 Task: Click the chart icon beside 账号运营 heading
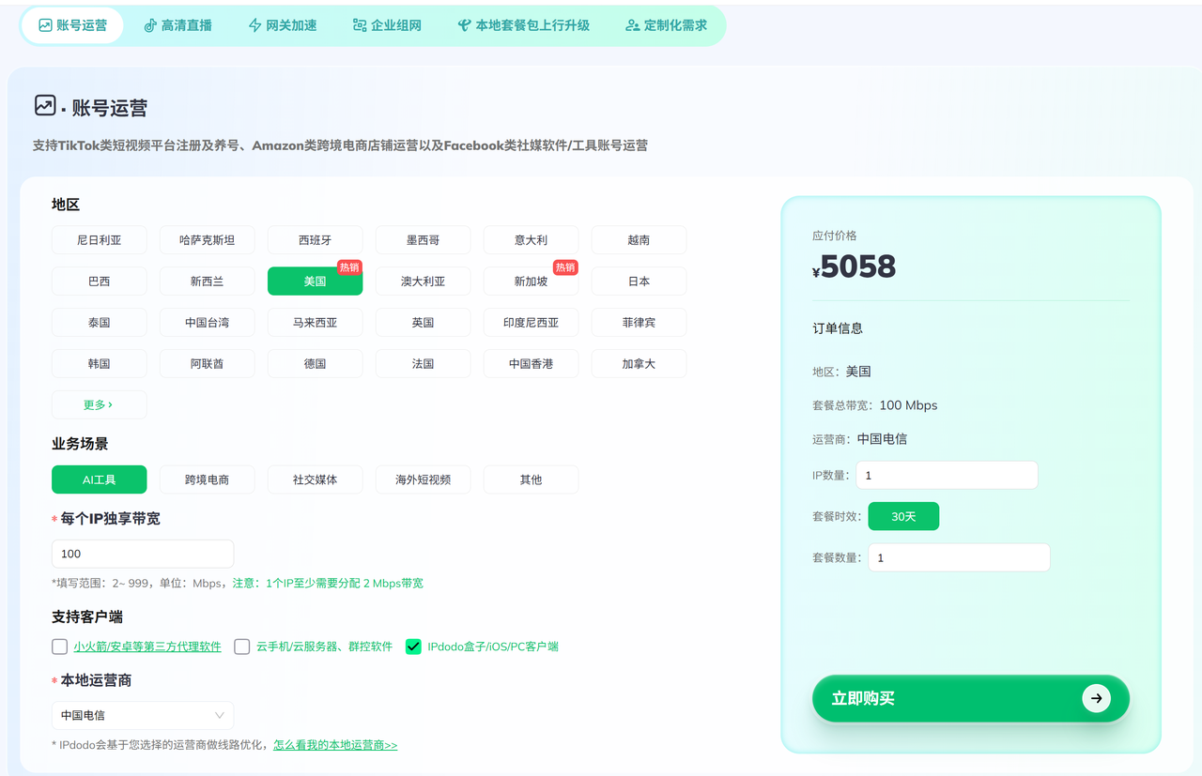point(44,105)
